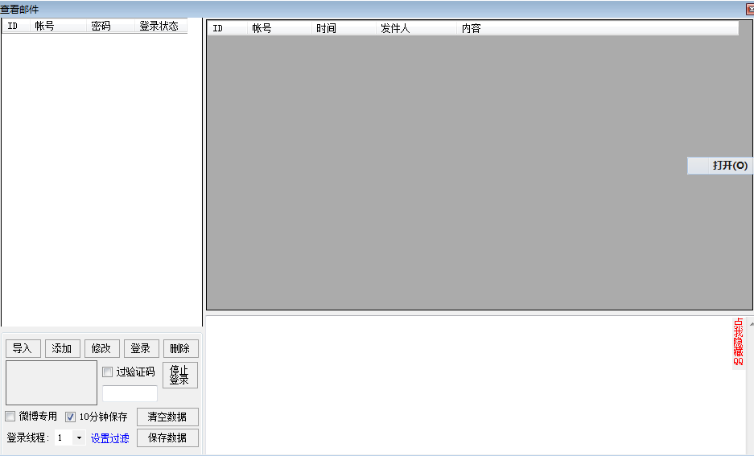Image resolution: width=754 pixels, height=456 pixels.
Task: Sort by the 发件人 sender column
Action: (395, 28)
